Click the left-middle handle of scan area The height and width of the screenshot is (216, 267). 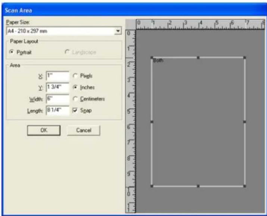coord(152,122)
